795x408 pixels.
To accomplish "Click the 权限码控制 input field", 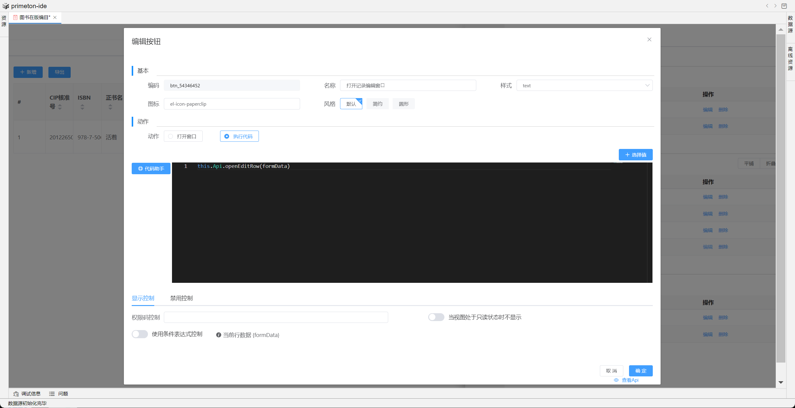I will (x=276, y=317).
